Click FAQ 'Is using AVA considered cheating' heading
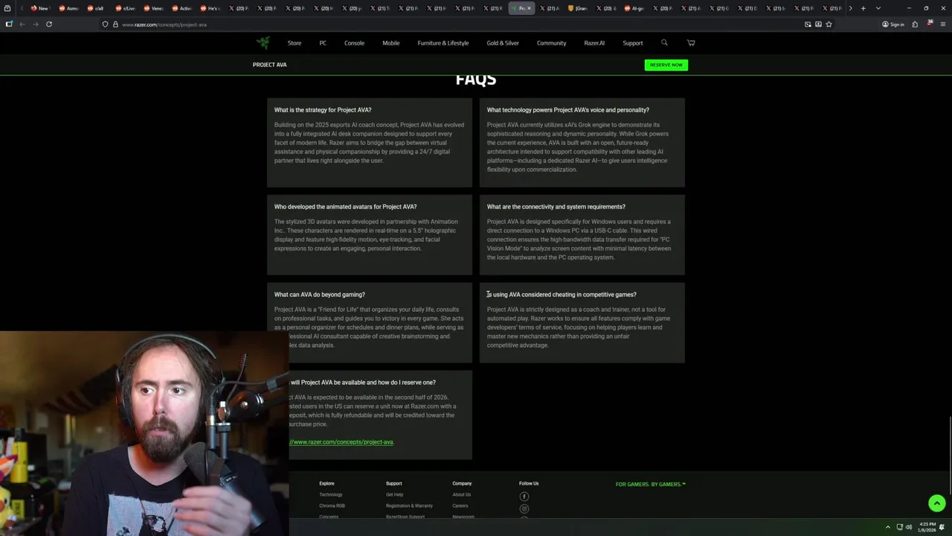Viewport: 952px width, 536px height. point(562,295)
